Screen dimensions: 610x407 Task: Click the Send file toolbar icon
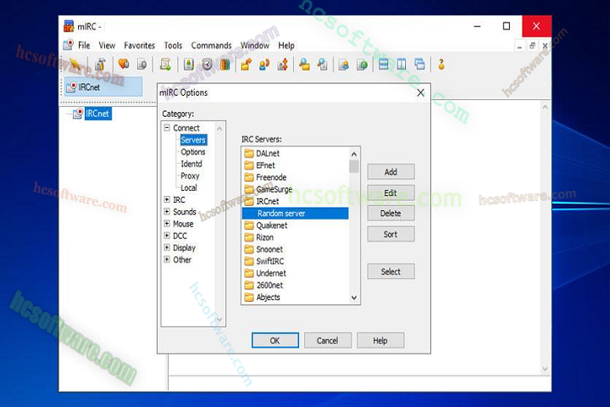246,64
